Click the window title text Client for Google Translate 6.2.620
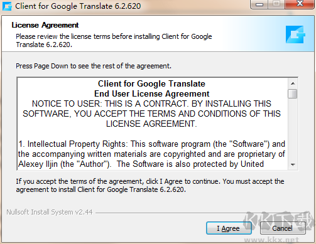This screenshot has height=244, width=316. 78,6
